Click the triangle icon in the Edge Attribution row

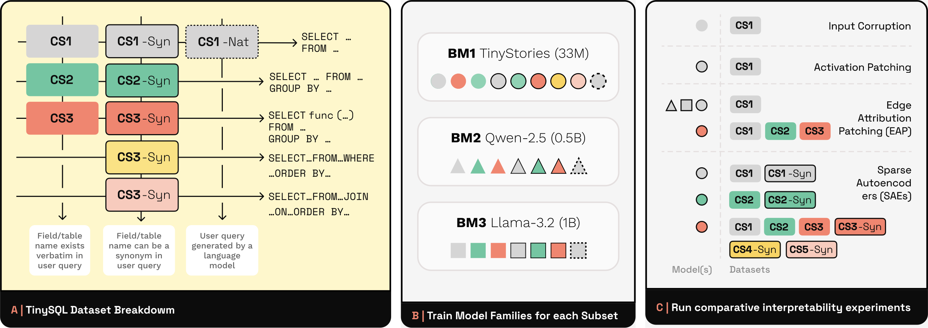tap(671, 106)
